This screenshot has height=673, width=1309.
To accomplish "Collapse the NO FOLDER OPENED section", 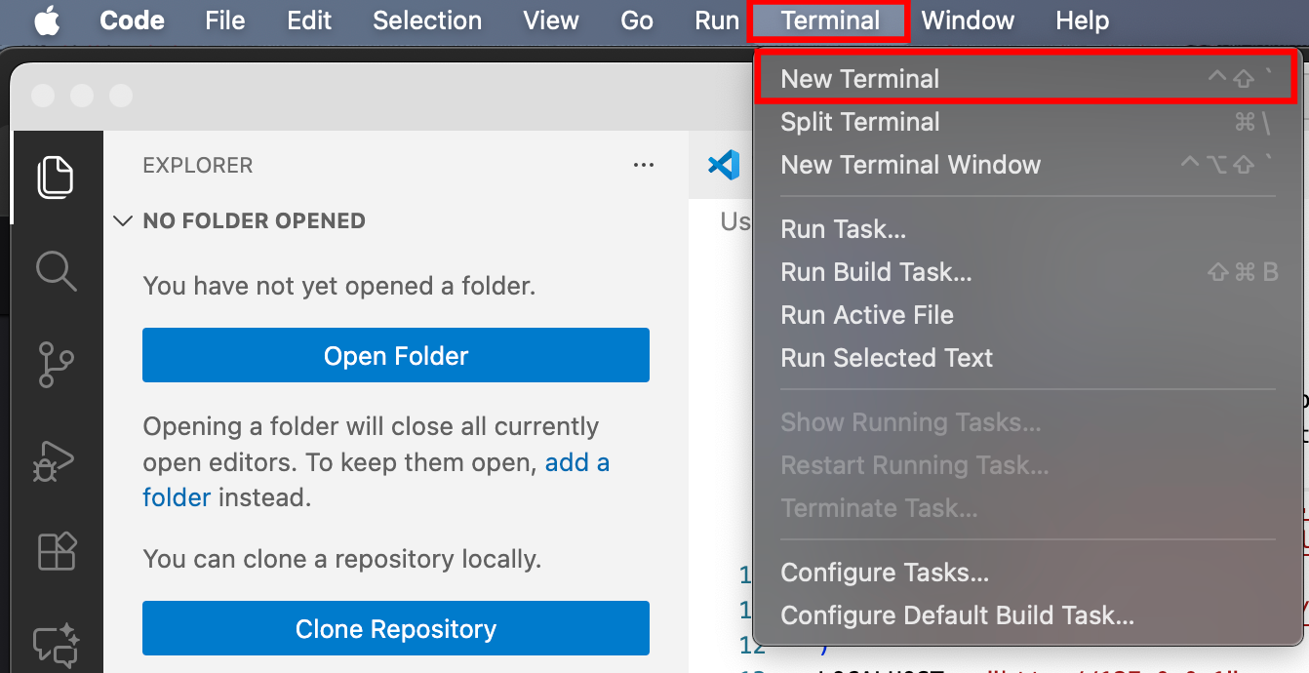I will (x=123, y=220).
